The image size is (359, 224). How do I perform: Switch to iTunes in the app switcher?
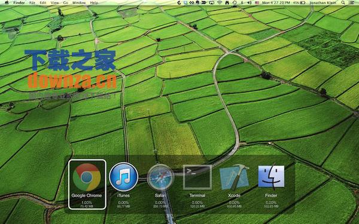[123, 177]
